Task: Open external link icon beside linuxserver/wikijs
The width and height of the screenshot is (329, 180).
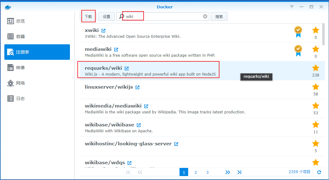Action: coord(137,87)
